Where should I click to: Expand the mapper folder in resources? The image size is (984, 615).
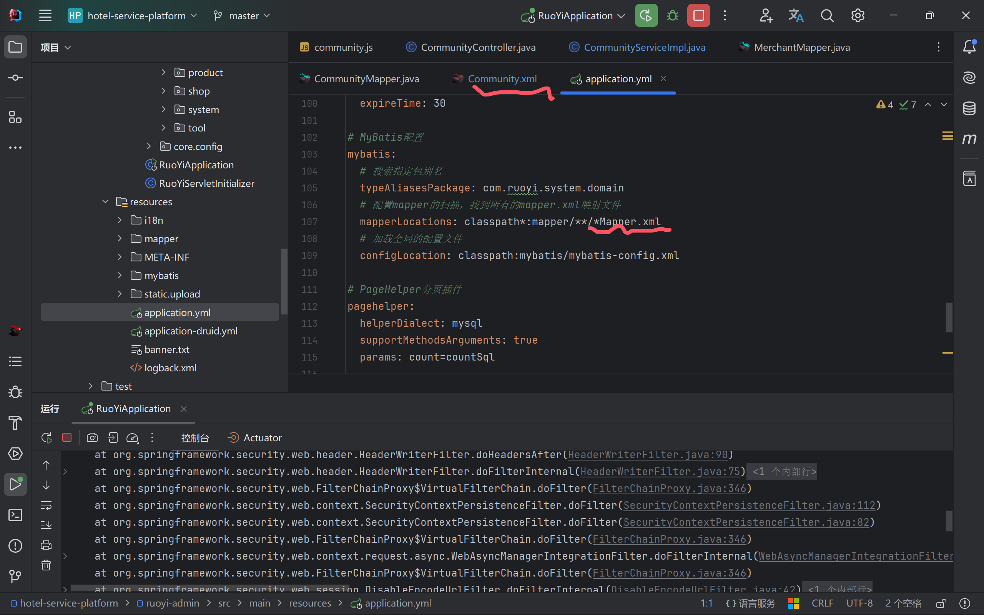point(120,239)
